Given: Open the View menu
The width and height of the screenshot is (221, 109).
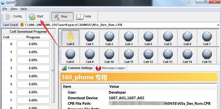Looking at the screenshot, I should pos(14,9).
